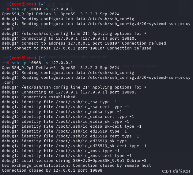
Task: Click the skull icon in first prompt
Action: (24, 4)
